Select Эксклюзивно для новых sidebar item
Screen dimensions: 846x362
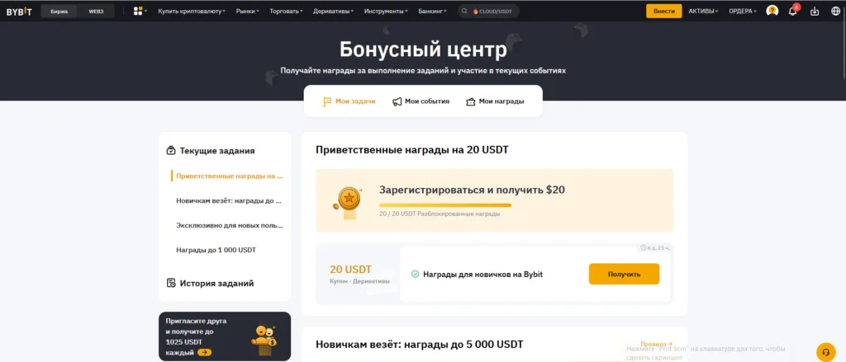(x=230, y=225)
